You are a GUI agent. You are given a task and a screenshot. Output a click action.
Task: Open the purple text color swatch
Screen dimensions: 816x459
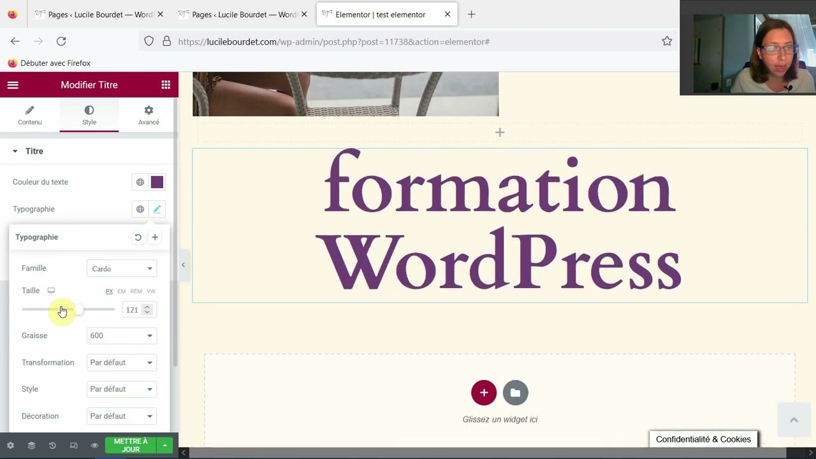click(157, 182)
